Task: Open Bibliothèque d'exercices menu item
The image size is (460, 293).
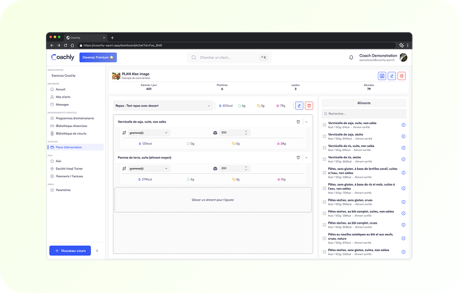Action: coord(70,126)
